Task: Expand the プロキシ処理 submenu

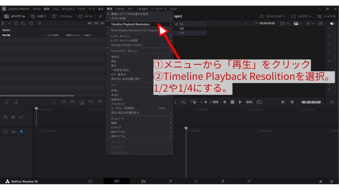Action: [x=140, y=18]
